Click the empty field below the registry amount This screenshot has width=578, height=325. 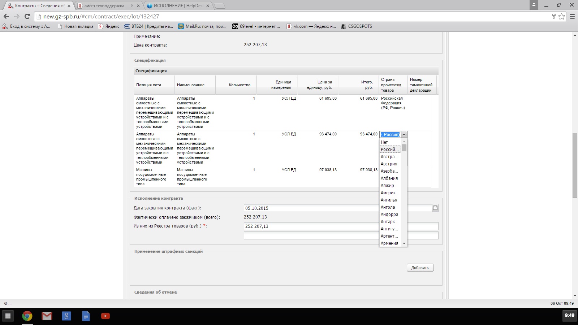[x=341, y=235]
